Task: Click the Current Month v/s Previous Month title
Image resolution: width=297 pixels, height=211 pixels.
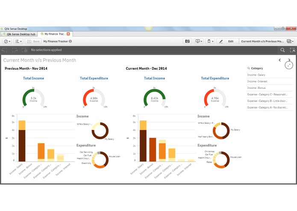Action: [40, 60]
